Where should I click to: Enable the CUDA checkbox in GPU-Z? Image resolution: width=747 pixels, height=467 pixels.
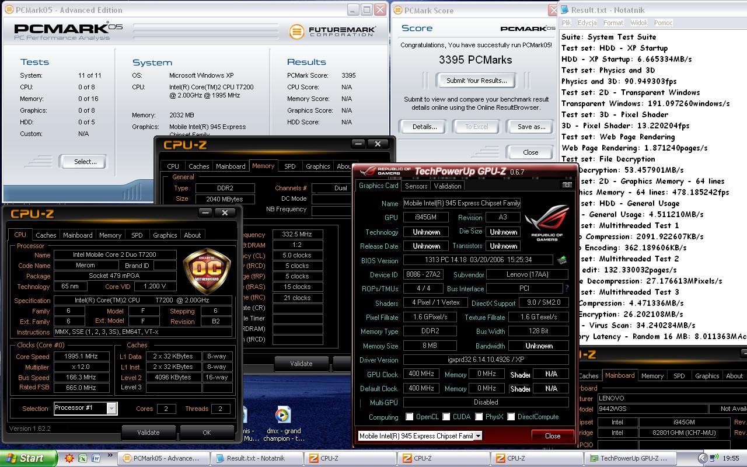[446, 417]
